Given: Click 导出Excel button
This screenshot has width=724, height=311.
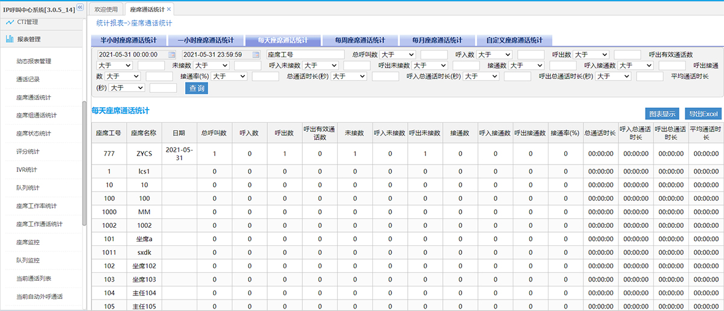Looking at the screenshot, I should click(703, 113).
